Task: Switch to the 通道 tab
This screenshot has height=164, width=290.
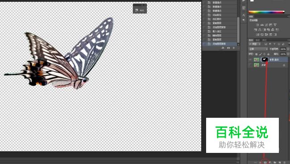Action: coord(257,40)
